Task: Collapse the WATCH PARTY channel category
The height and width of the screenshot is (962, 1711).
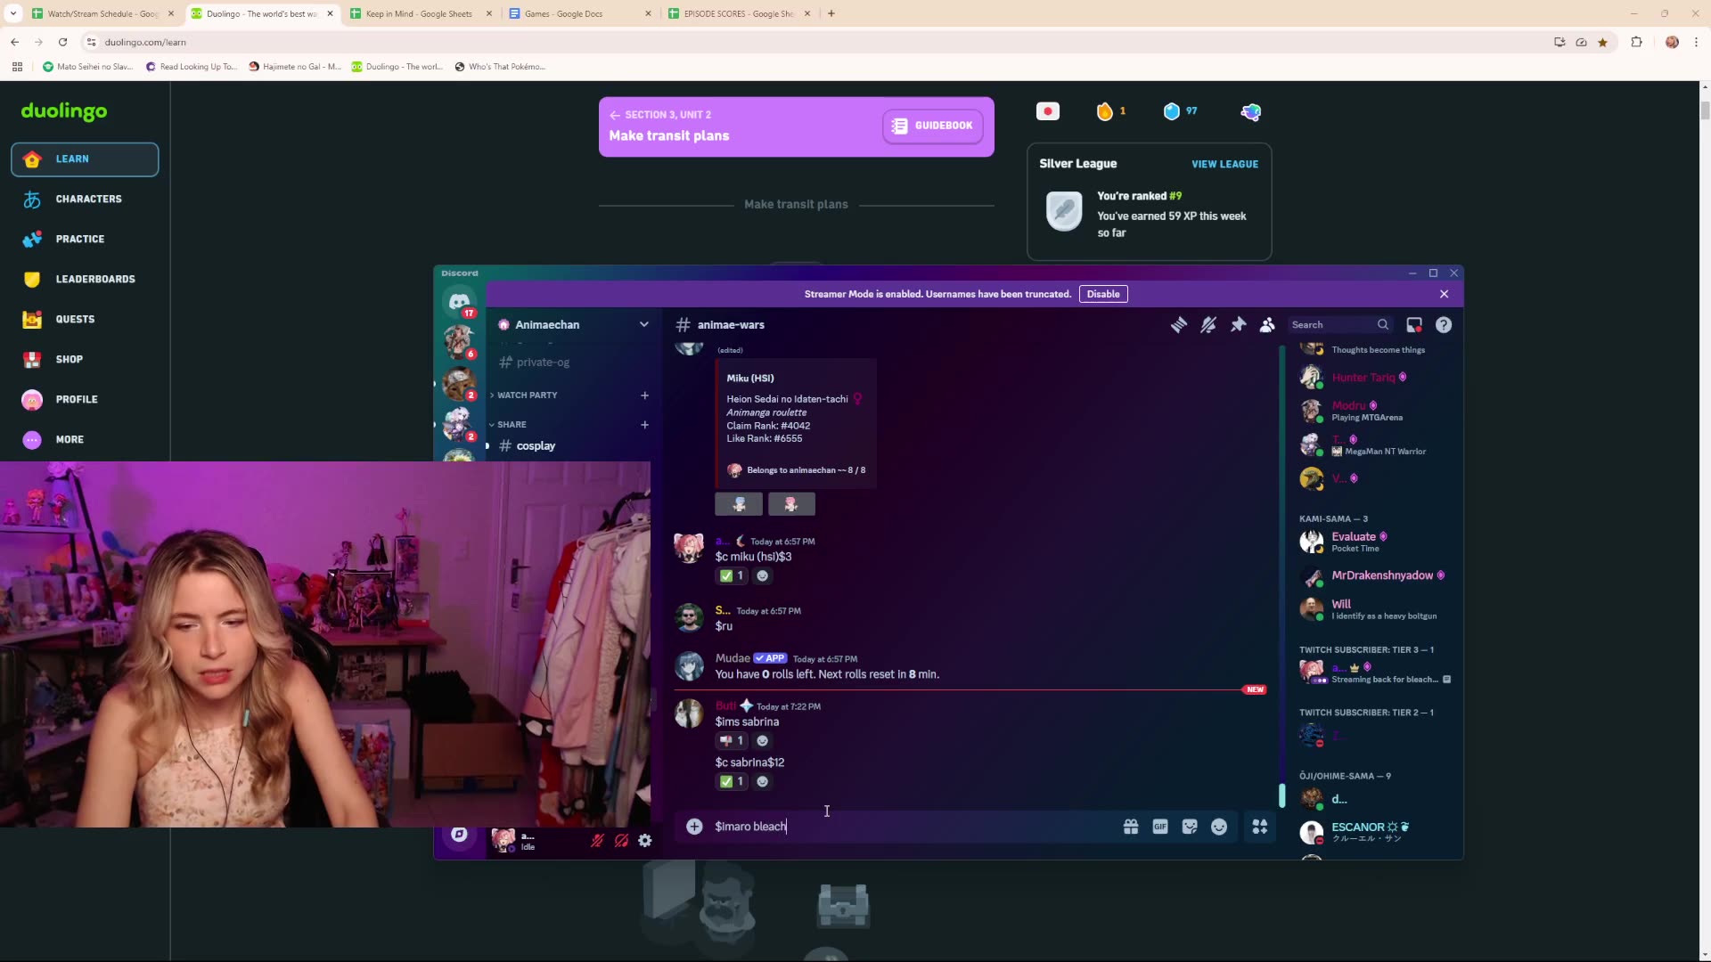Action: pos(527,395)
